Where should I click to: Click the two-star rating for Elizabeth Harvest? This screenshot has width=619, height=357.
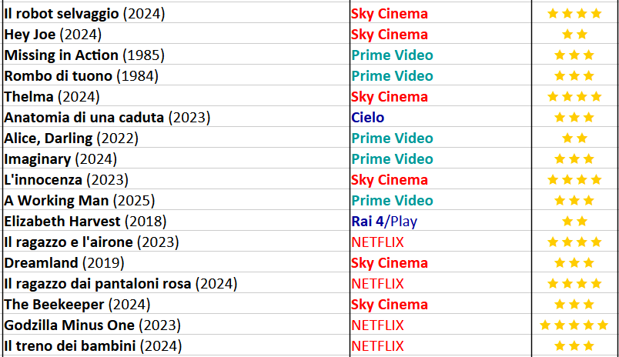point(574,221)
